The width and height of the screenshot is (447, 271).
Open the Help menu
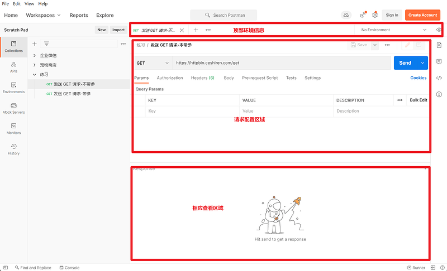(x=43, y=4)
